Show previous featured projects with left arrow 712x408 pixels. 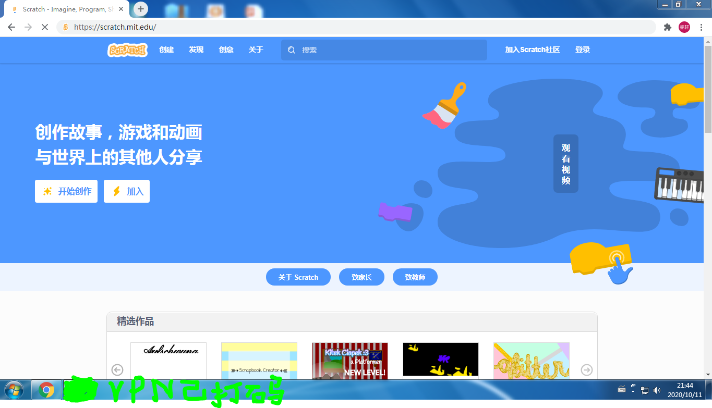[117, 370]
